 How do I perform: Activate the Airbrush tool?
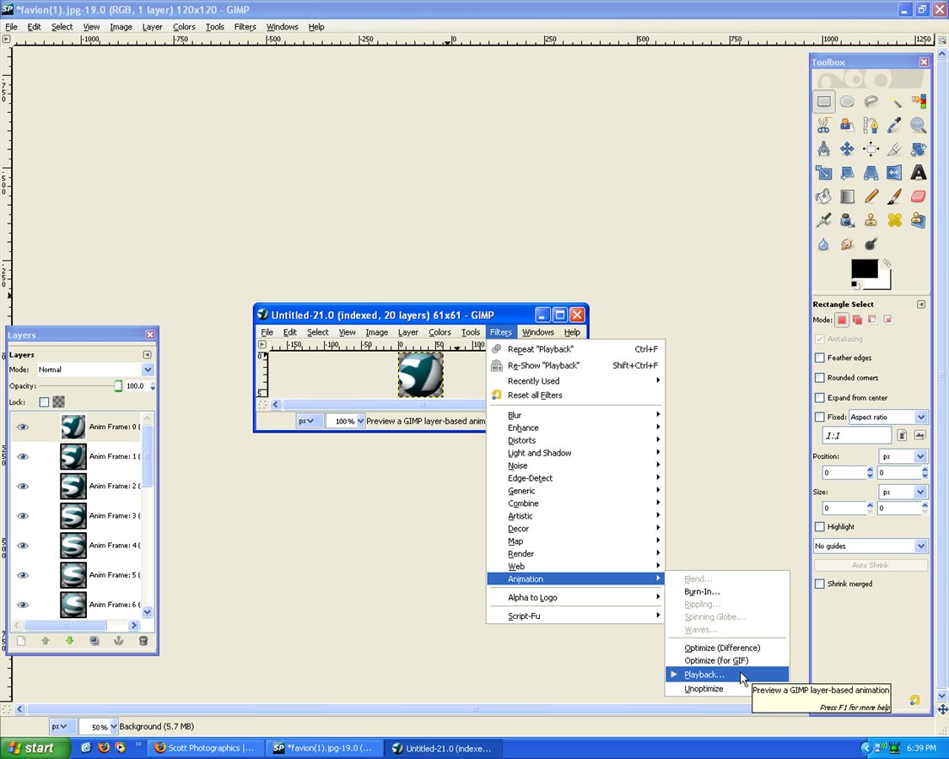pyautogui.click(x=823, y=220)
